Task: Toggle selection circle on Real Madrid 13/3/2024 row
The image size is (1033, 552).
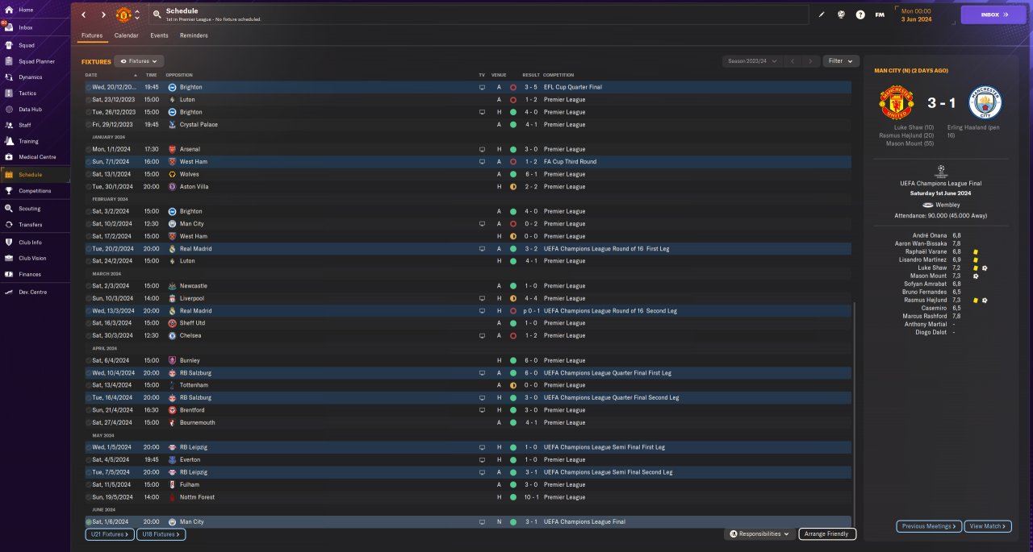Action: click(x=88, y=311)
